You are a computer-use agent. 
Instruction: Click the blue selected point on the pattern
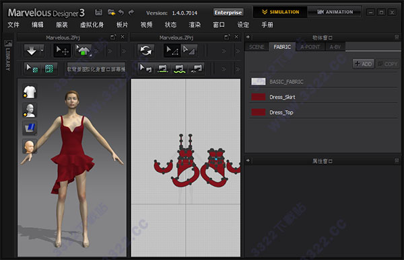pyautogui.click(x=216, y=159)
